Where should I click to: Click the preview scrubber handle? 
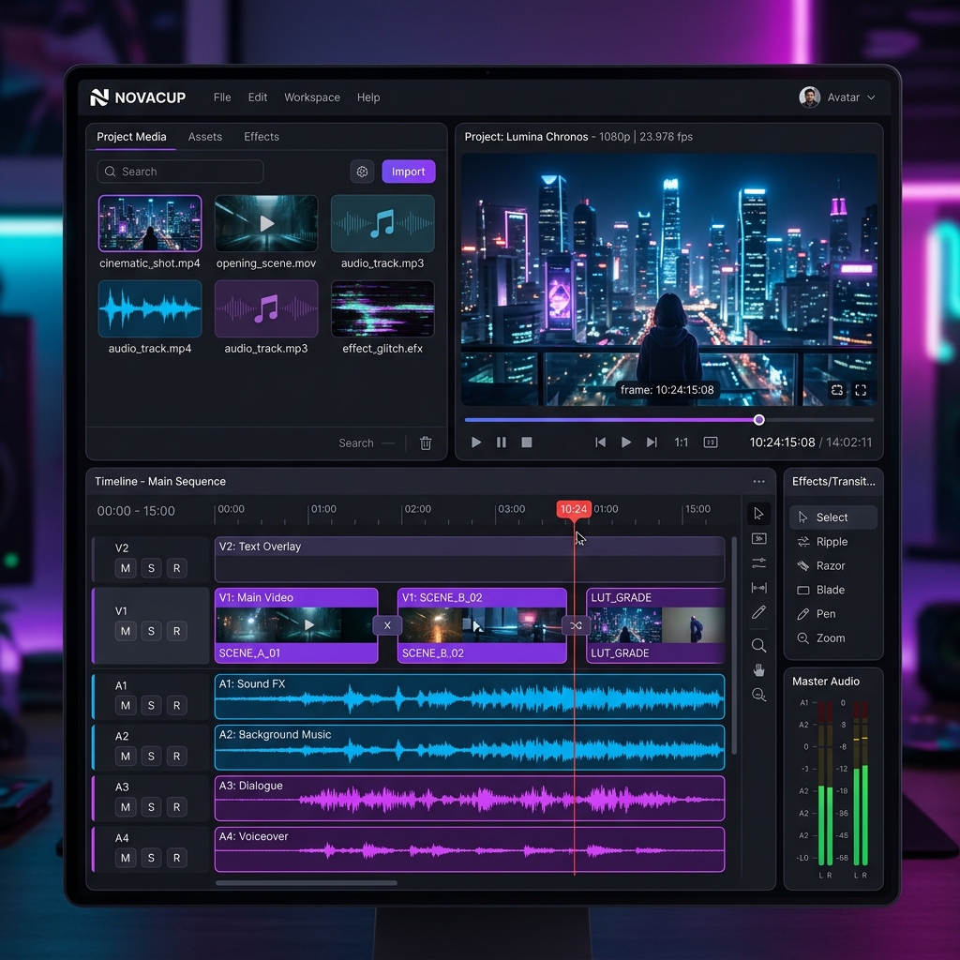tap(758, 420)
